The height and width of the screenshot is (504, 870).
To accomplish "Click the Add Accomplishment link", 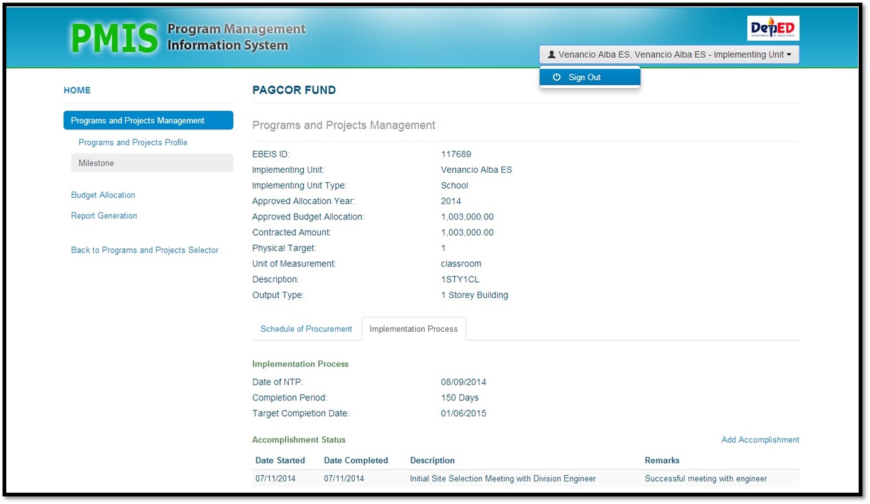I will (761, 440).
